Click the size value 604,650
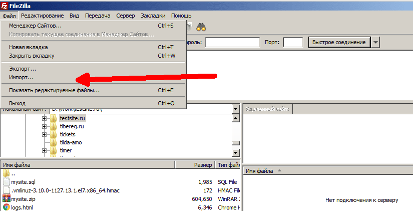 pyautogui.click(x=202, y=199)
